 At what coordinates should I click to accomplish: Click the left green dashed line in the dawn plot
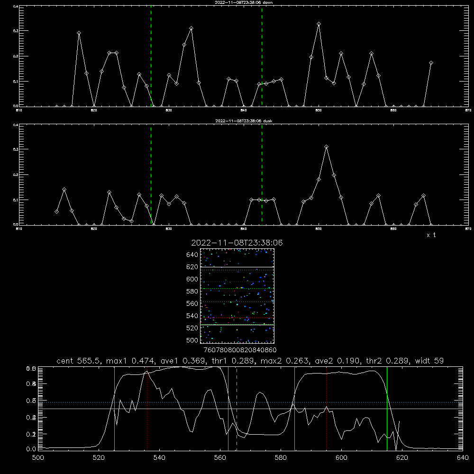tap(151, 56)
